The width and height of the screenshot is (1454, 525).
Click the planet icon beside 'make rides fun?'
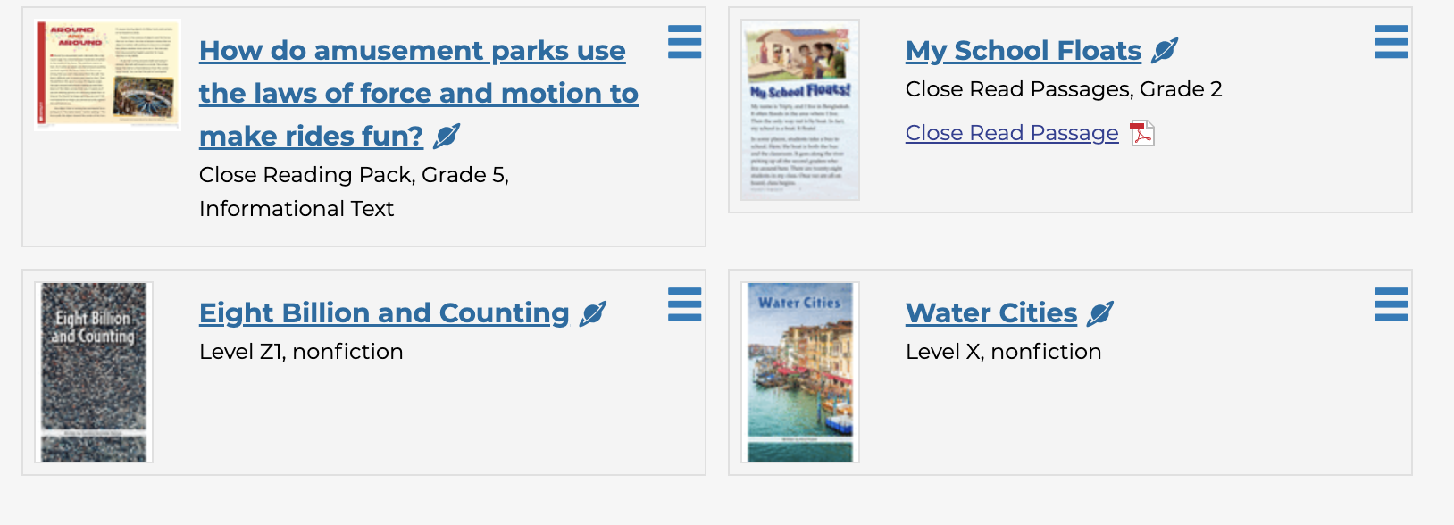(x=447, y=136)
